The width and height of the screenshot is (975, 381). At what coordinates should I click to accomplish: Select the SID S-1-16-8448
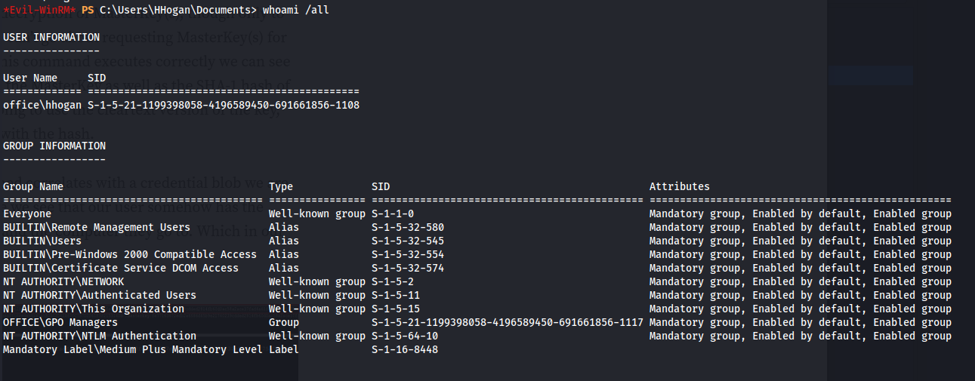point(405,349)
